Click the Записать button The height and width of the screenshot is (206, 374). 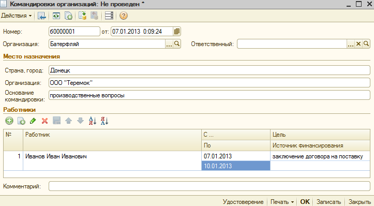[x=328, y=202]
